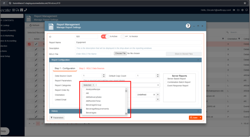Click the truck icon in header
The width and height of the screenshot is (250, 138).
tap(17, 10)
